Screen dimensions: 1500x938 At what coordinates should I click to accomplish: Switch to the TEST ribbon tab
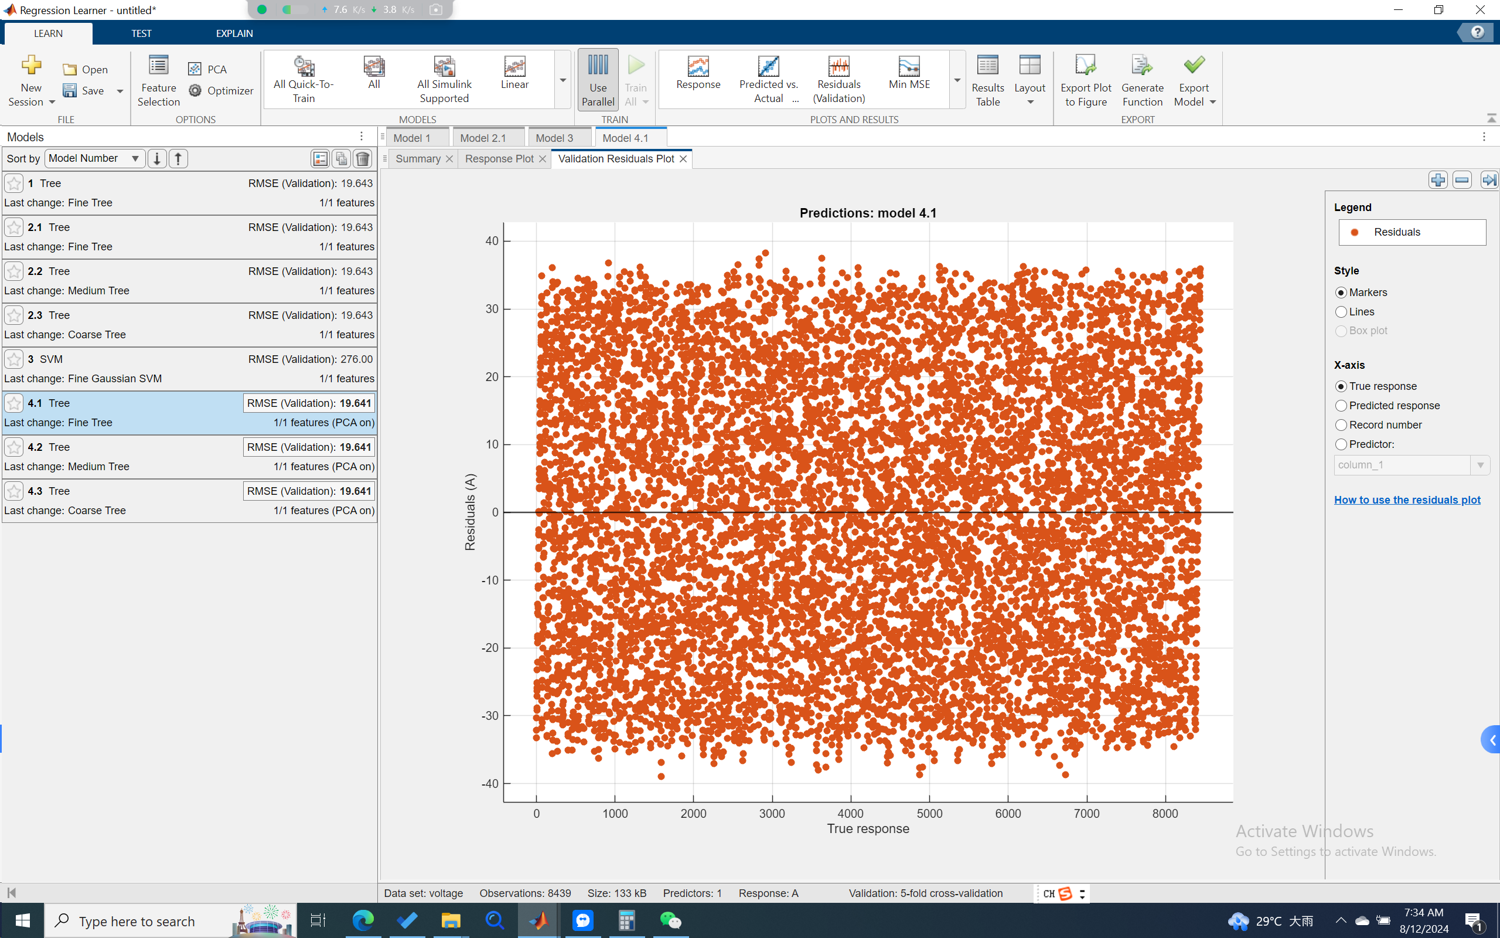[x=141, y=33]
